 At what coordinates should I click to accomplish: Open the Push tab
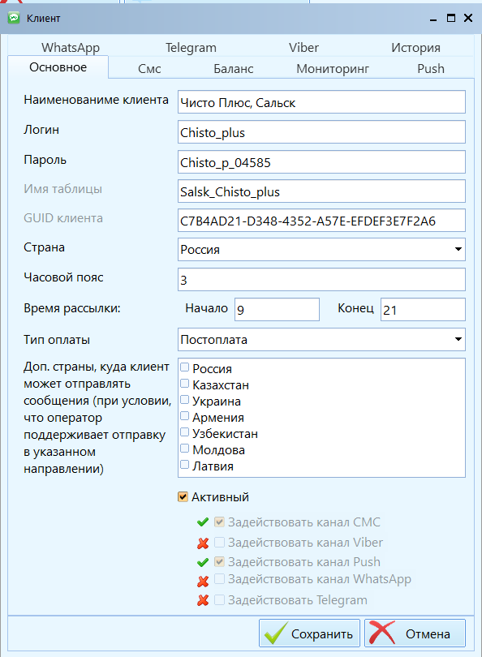tap(430, 69)
